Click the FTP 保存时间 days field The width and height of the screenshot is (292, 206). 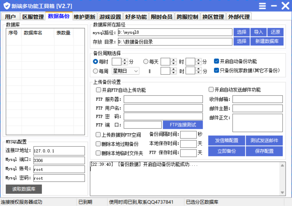[188, 153]
